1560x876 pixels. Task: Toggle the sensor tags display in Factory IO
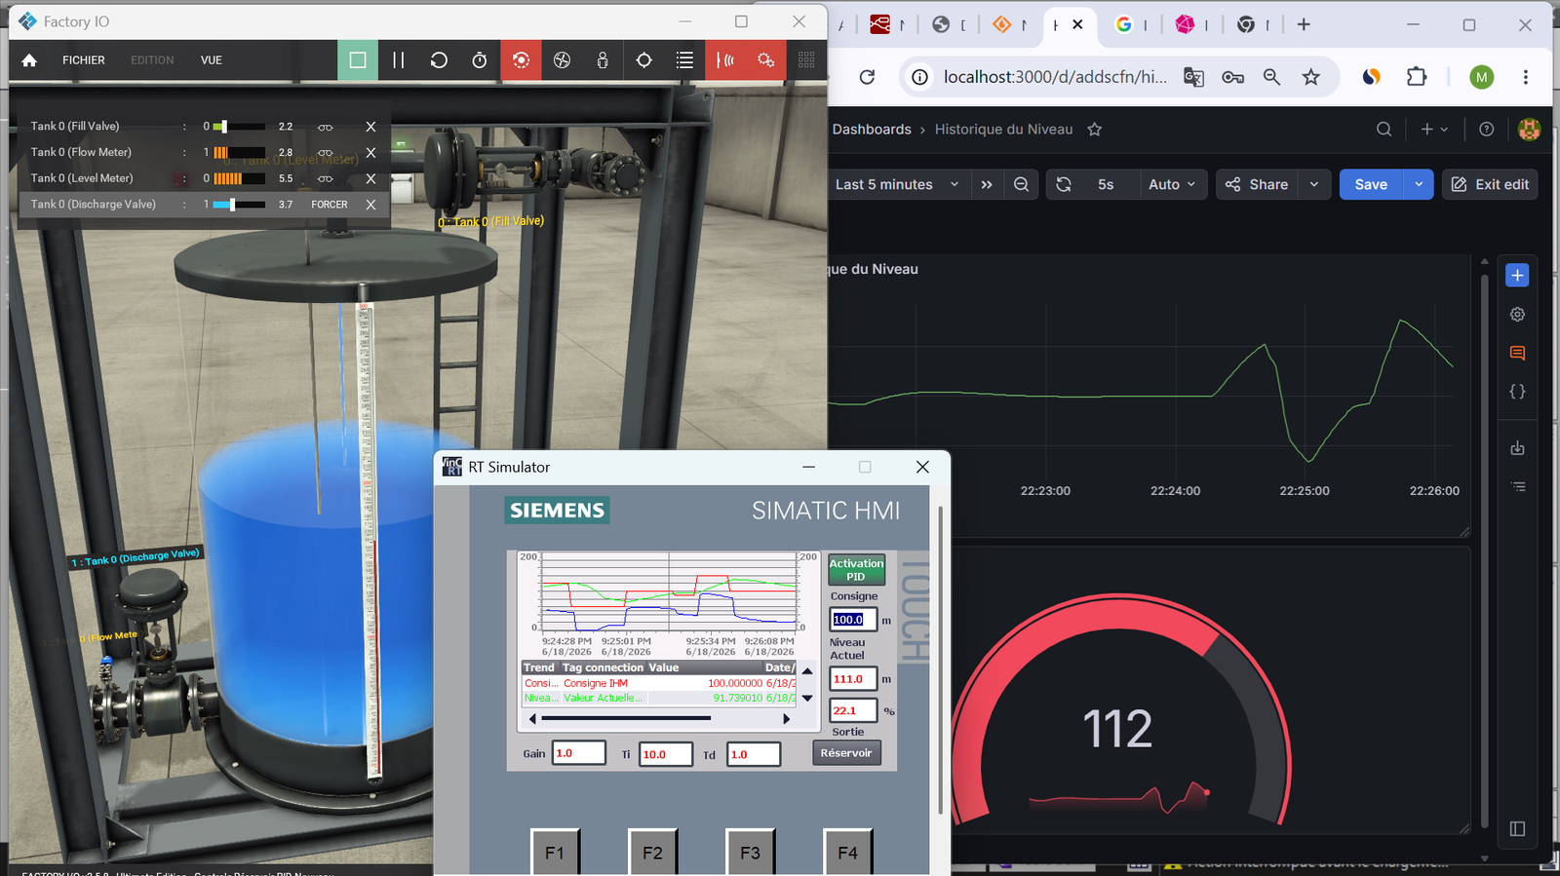tap(725, 60)
